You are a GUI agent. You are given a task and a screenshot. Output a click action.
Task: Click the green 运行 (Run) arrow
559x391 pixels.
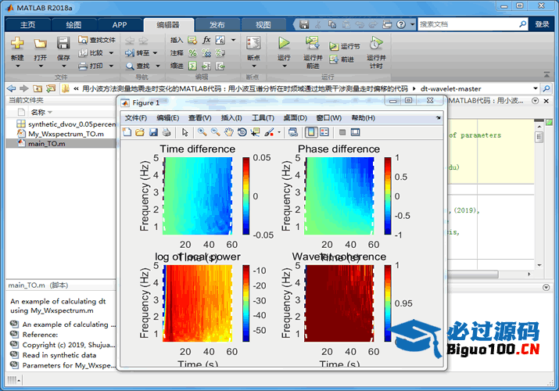(x=284, y=43)
